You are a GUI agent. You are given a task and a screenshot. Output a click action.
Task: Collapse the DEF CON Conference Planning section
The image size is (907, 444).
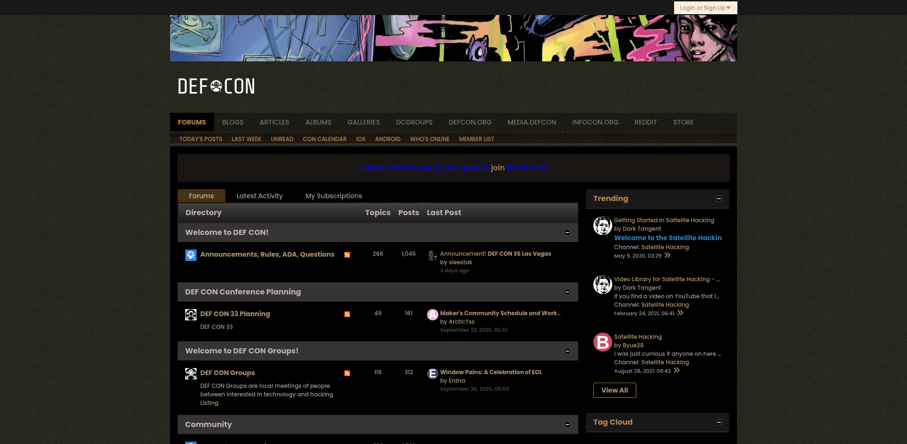567,292
